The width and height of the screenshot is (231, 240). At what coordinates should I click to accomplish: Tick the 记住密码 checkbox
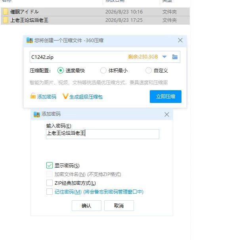pyautogui.click(x=50, y=192)
